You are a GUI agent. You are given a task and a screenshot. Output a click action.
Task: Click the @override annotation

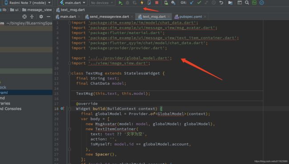(x=87, y=104)
